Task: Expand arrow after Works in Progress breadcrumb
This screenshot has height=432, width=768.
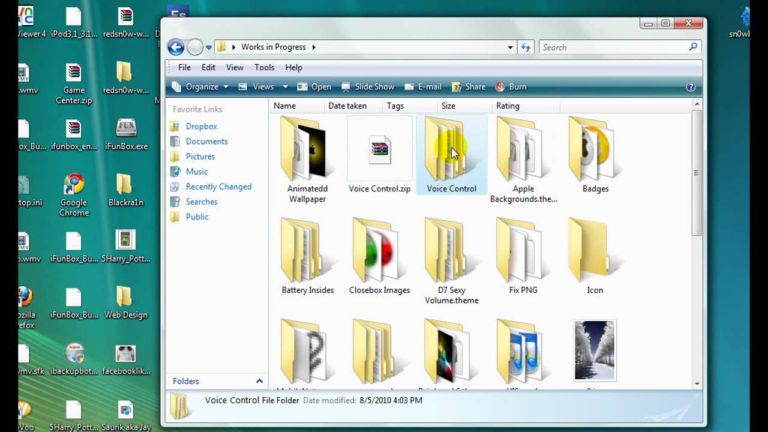Action: (x=313, y=47)
